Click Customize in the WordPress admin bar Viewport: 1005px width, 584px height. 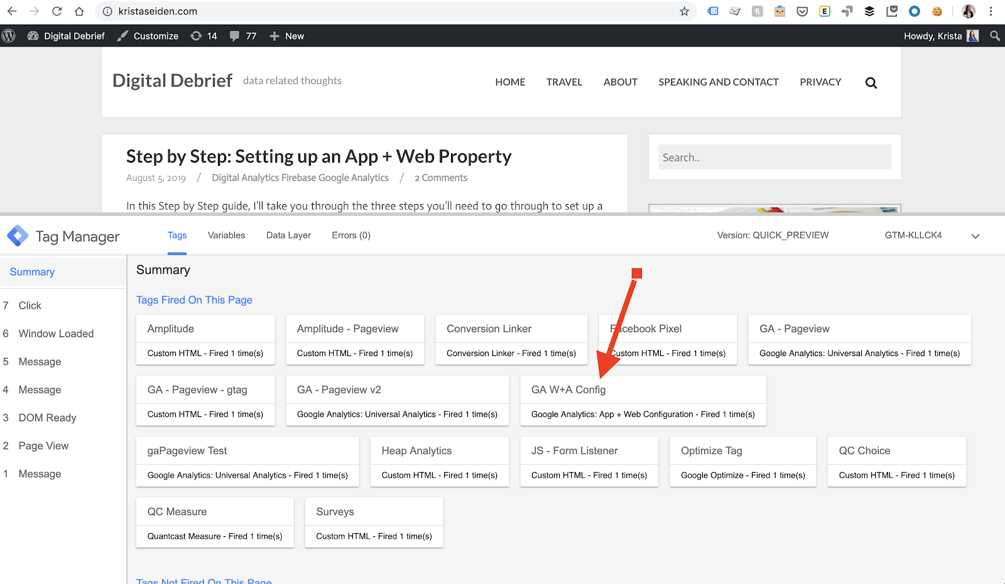[x=148, y=36]
